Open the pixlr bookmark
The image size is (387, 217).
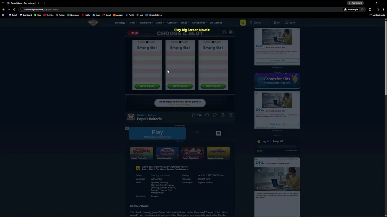coord(140,15)
